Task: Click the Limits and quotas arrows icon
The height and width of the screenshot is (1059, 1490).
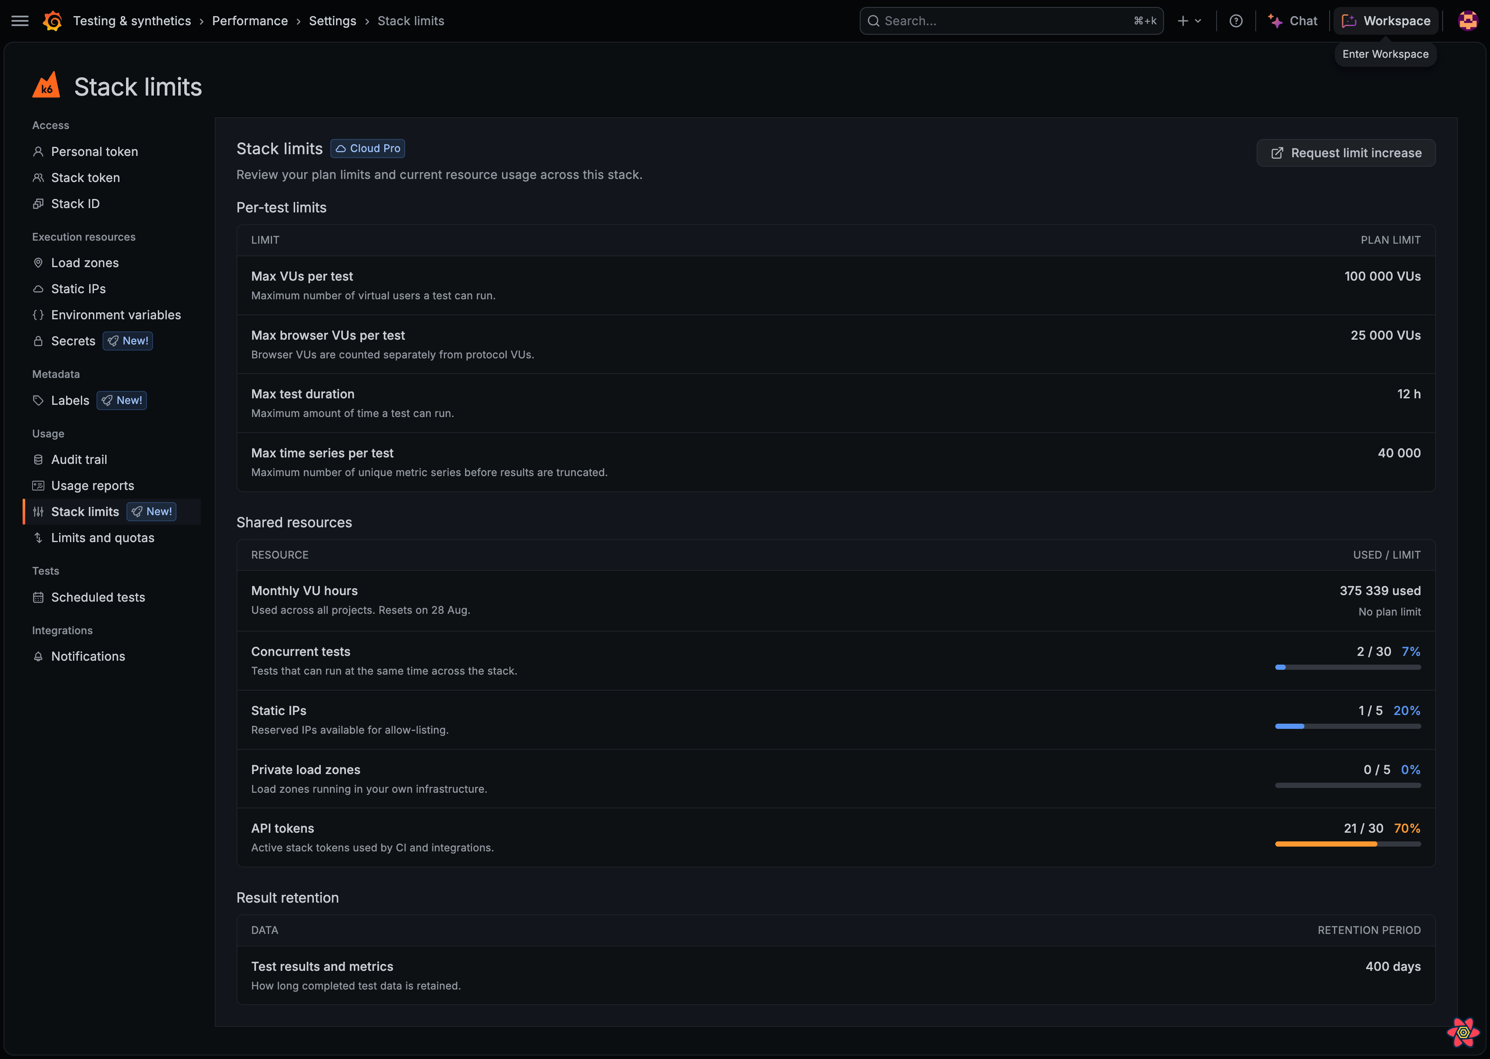Action: (x=39, y=538)
